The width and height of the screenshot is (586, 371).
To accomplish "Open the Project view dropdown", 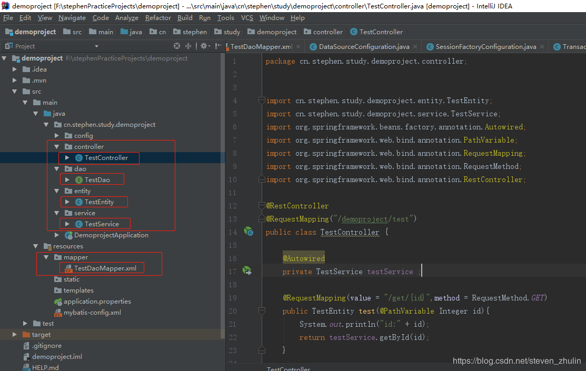I will coord(95,46).
